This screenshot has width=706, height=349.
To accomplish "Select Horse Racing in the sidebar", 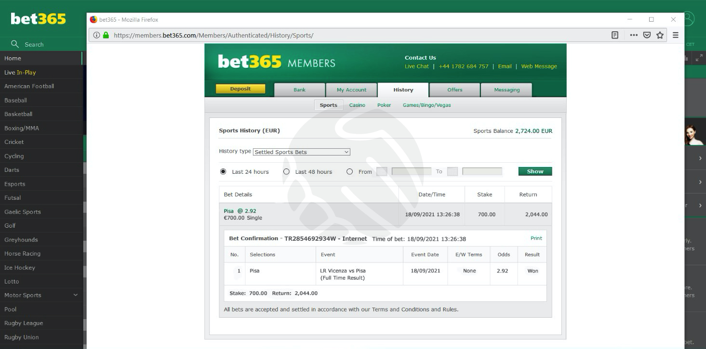I will click(41, 254).
